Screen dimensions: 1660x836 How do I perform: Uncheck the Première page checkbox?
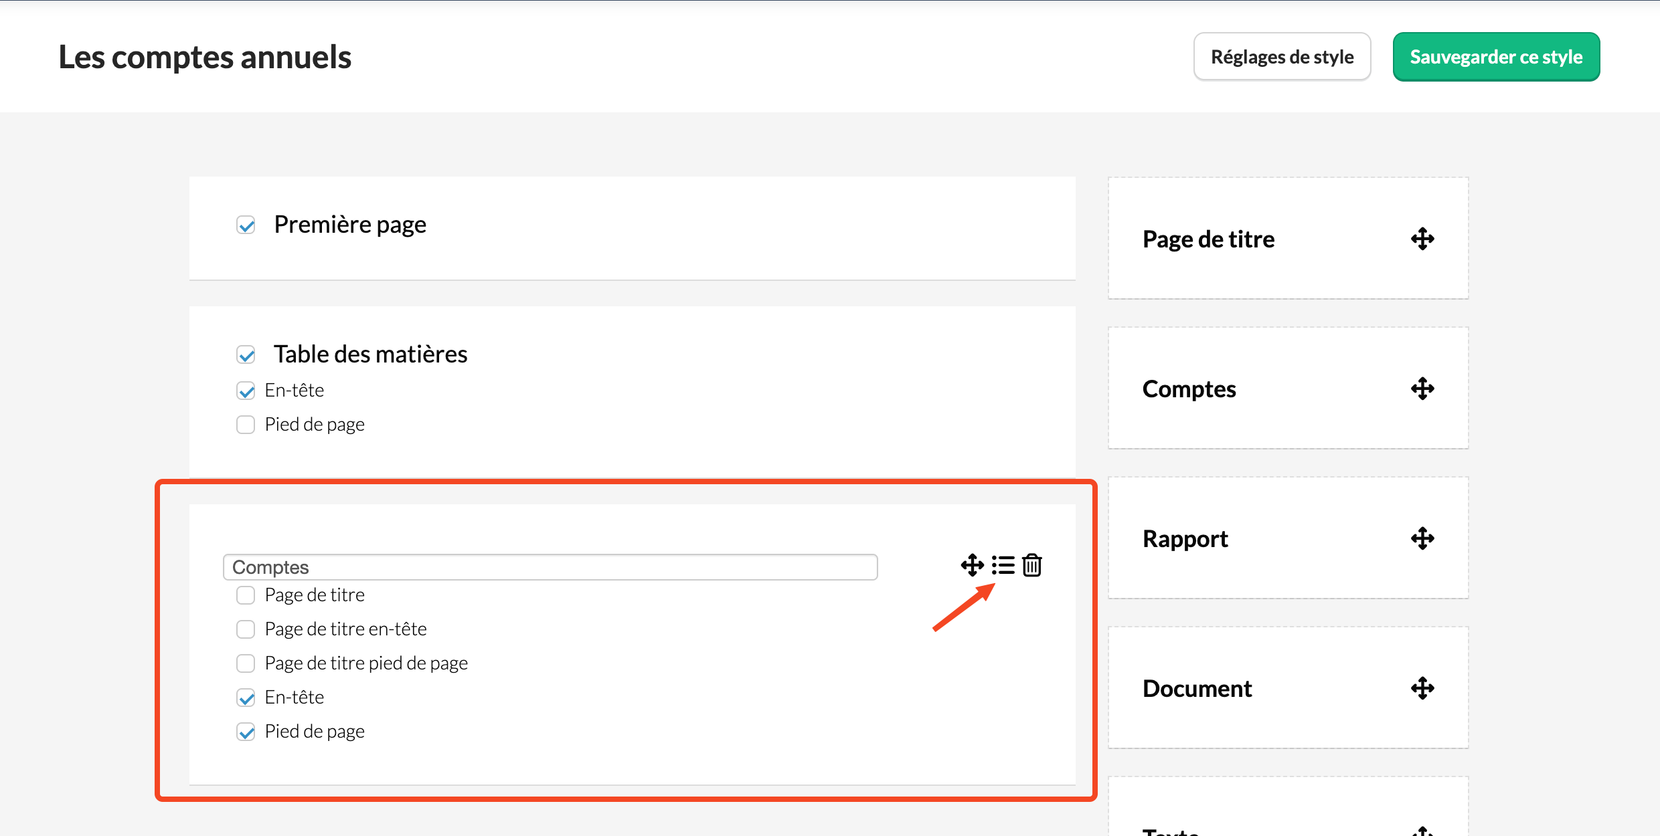(x=246, y=225)
